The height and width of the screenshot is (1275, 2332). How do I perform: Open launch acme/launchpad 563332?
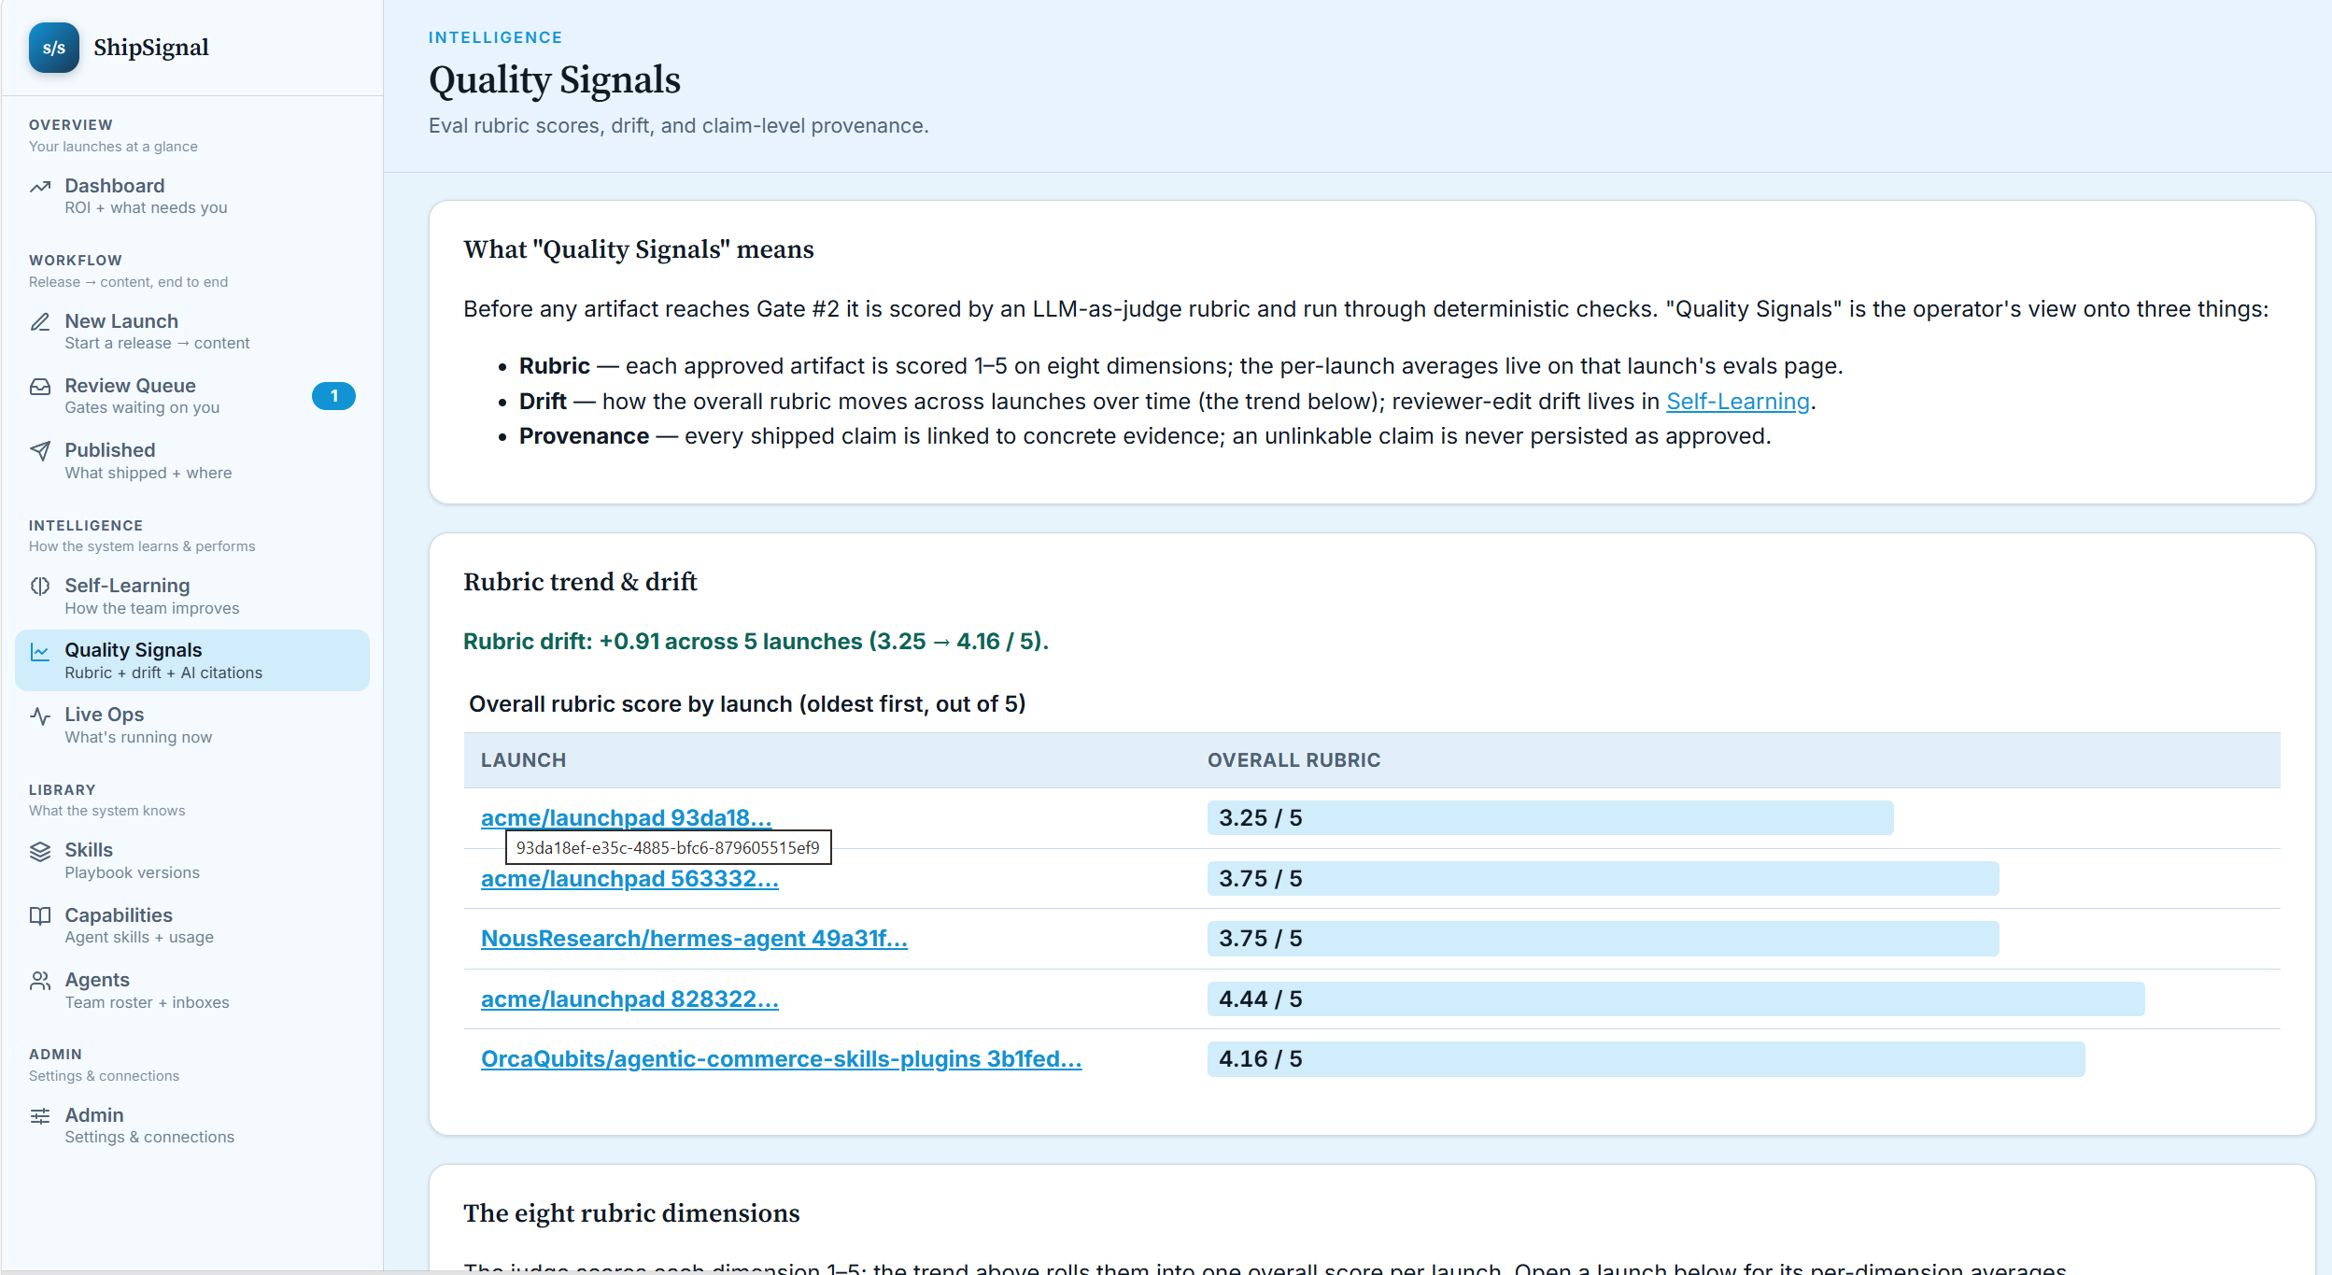[629, 879]
